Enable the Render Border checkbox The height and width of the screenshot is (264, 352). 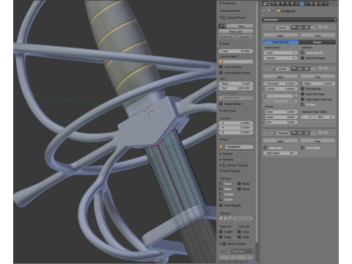point(221,103)
